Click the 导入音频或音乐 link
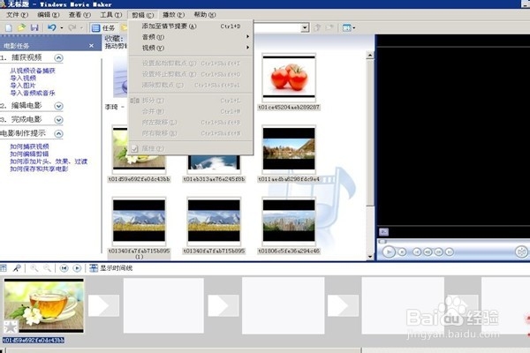 point(33,93)
